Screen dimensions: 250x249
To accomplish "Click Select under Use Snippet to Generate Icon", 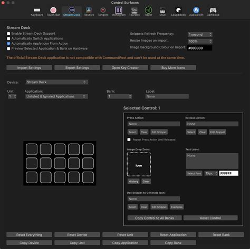I will (x=132, y=207).
